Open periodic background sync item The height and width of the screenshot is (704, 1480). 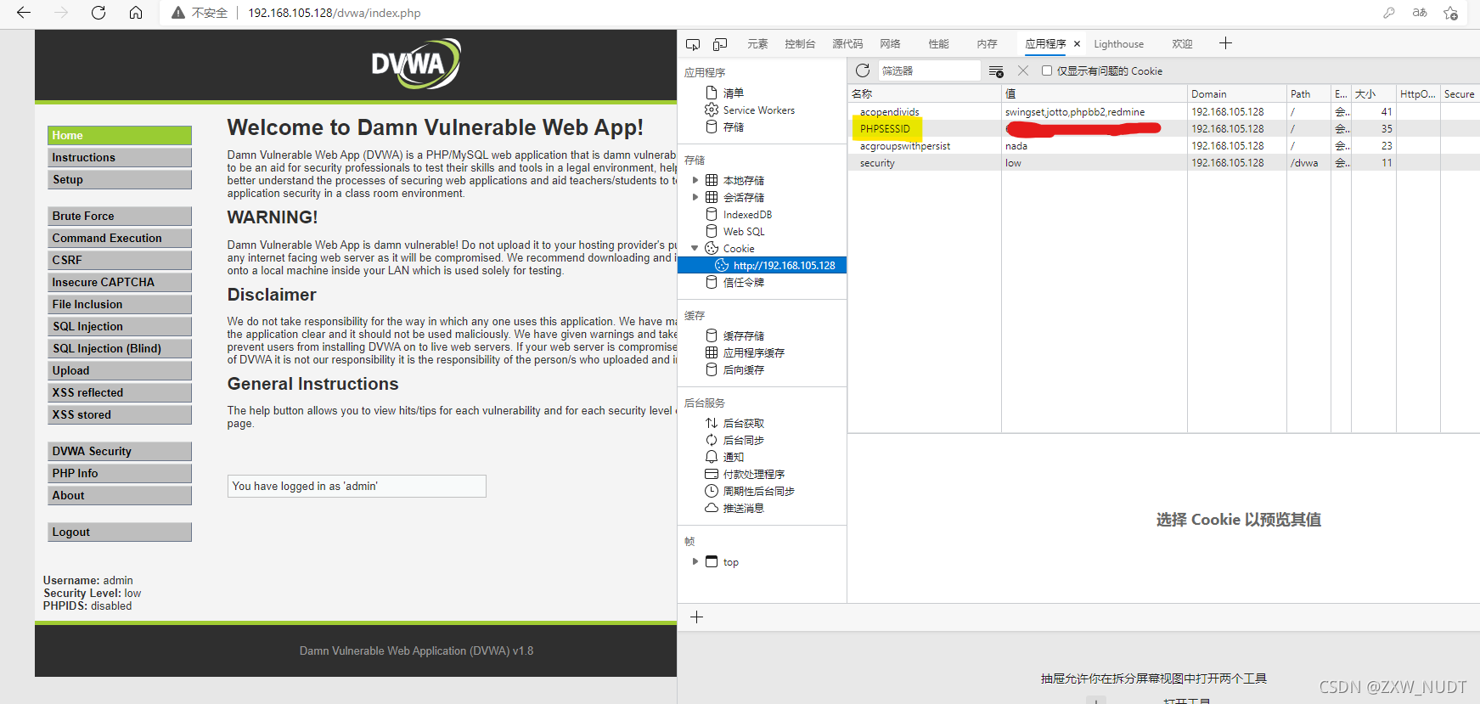[x=750, y=491]
